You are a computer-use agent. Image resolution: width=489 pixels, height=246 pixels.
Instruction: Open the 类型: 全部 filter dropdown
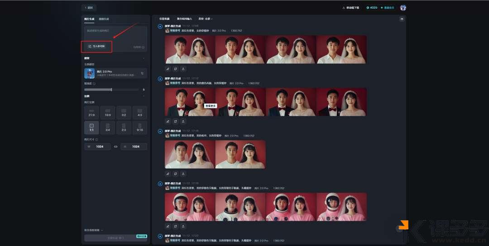tap(205, 19)
